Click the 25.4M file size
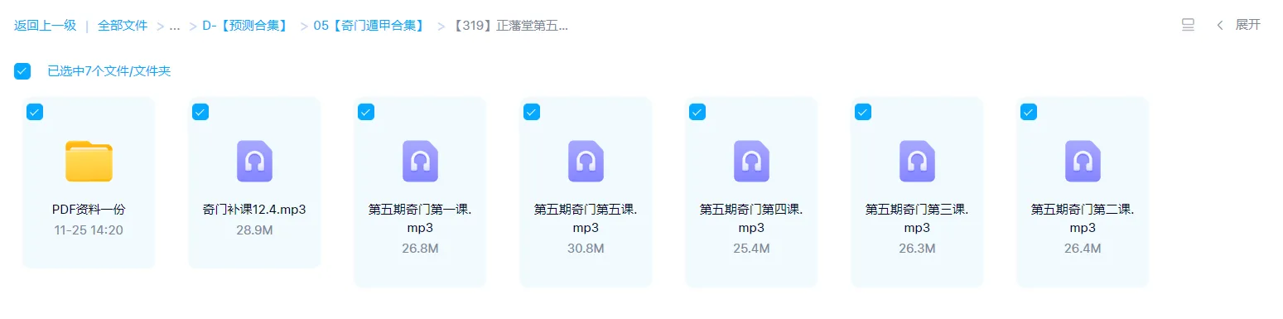1283x319 pixels. [751, 249]
